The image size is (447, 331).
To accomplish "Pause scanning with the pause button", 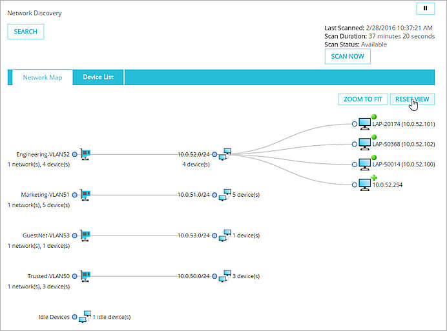I will point(425,8).
